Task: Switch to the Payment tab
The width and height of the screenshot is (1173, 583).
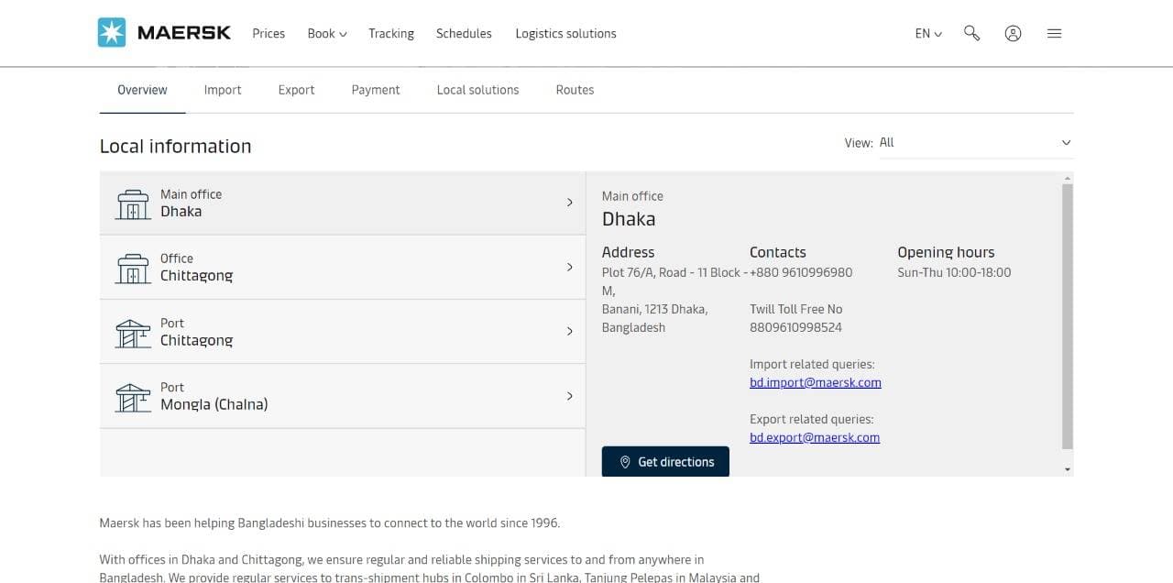Action: tap(376, 90)
